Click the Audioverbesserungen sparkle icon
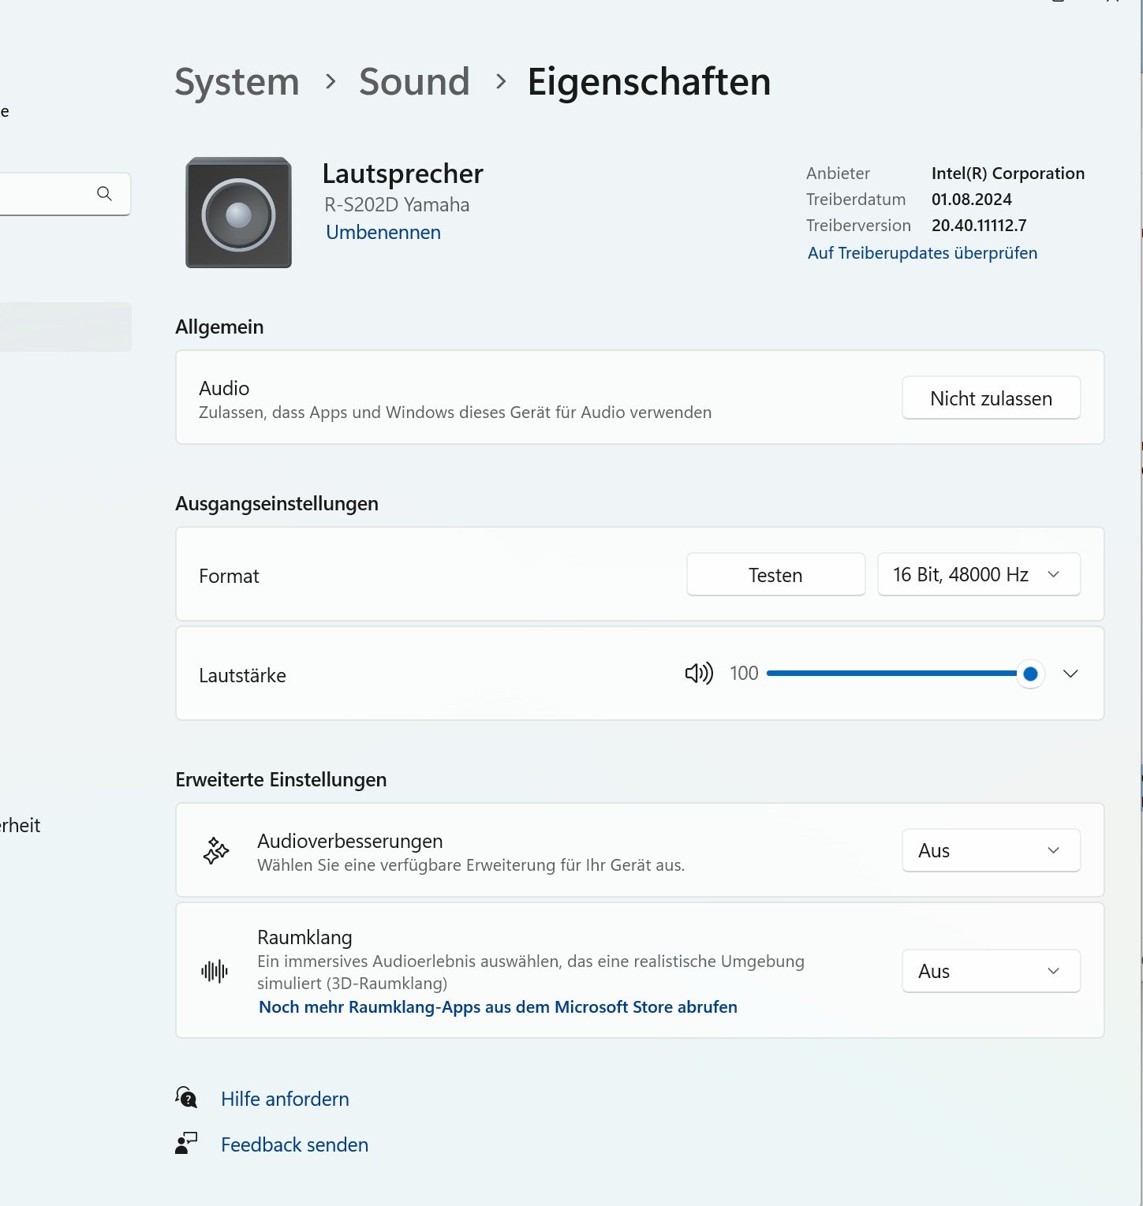The height and width of the screenshot is (1206, 1143). pos(215,851)
